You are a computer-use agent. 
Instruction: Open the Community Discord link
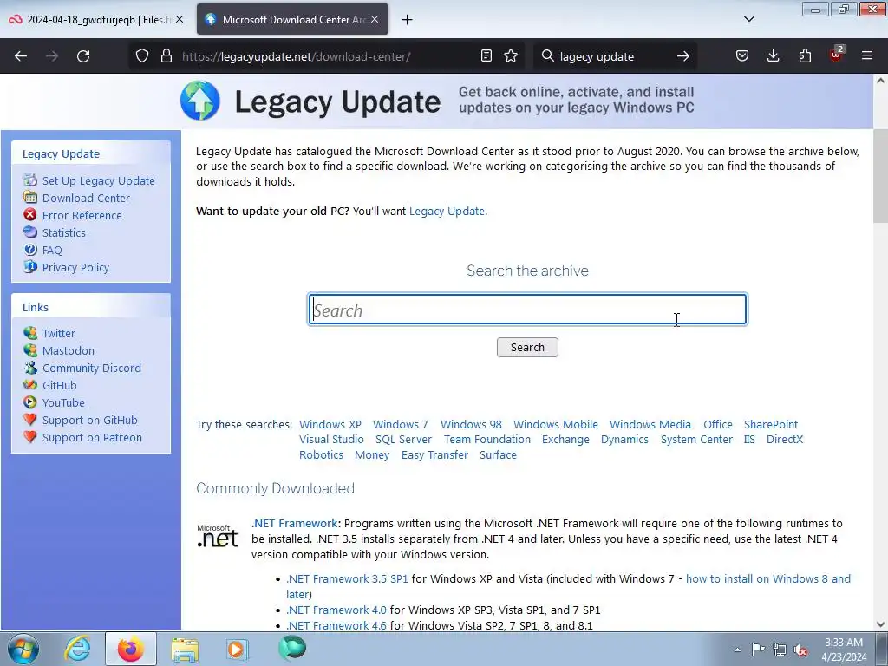click(x=92, y=368)
